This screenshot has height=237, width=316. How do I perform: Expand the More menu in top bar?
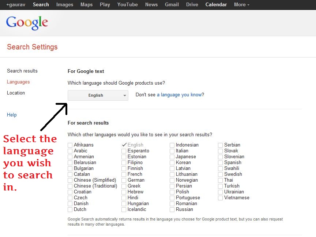(241, 4)
